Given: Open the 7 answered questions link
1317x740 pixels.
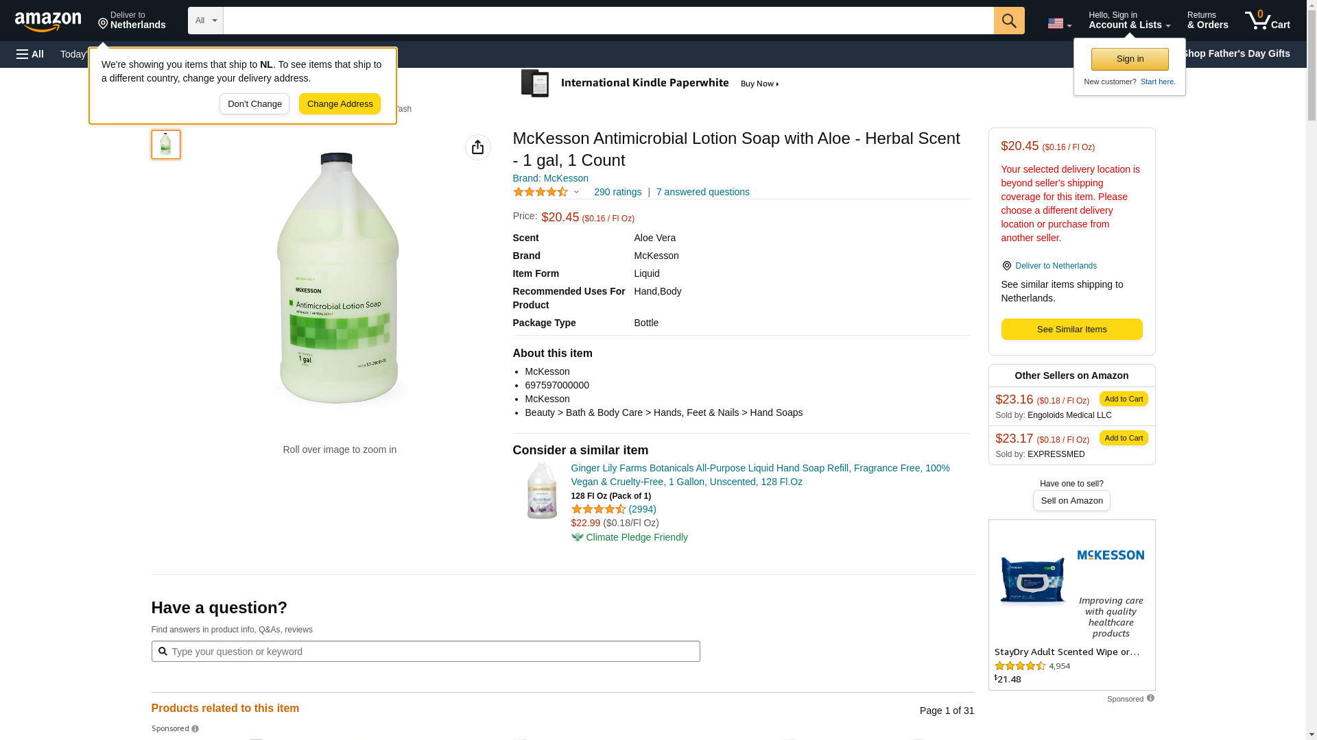Looking at the screenshot, I should pos(702,192).
